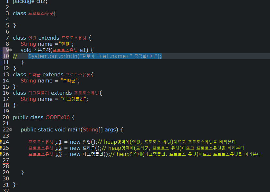Click 'args' parameter in main method
This screenshot has width=270, height=192.
(x=110, y=130)
